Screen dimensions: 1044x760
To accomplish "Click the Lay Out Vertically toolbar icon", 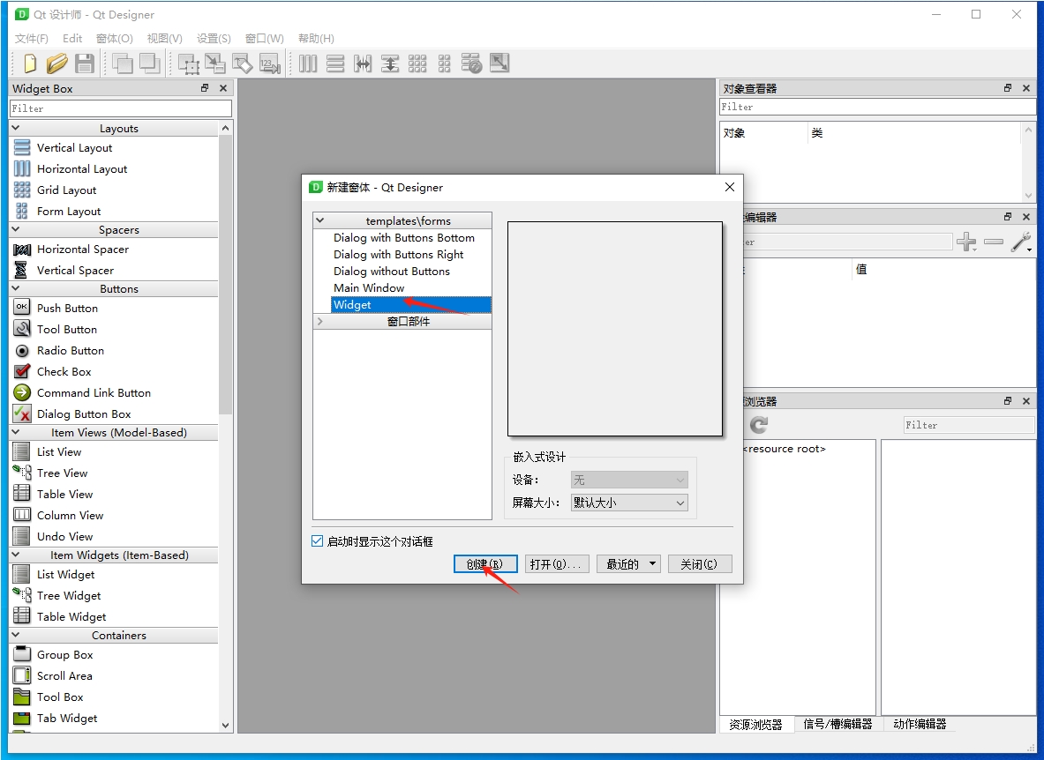I will [x=335, y=63].
